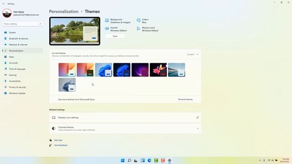Go to Network & internet section
Viewport: 292px width, 164px height.
(x=22, y=45)
